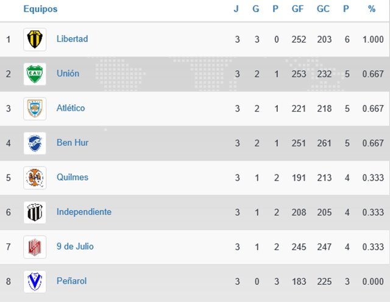Click the Equipos column header

click(x=40, y=9)
